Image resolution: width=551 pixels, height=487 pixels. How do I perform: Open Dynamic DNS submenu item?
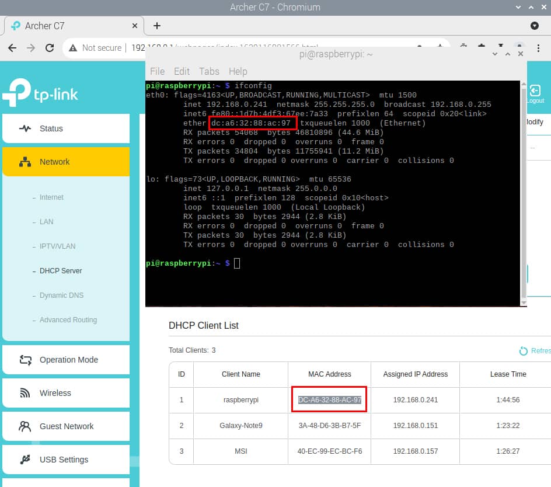point(61,295)
